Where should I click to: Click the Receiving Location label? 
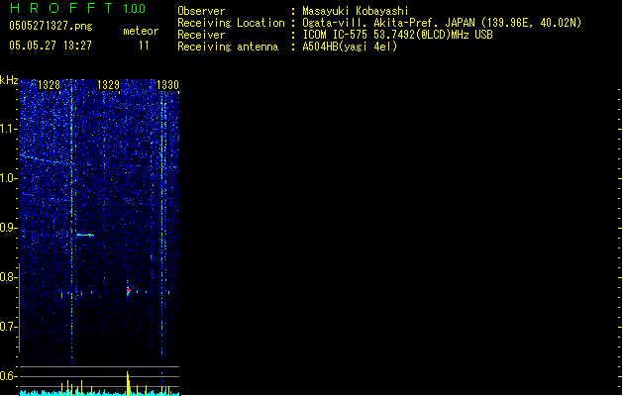(x=231, y=23)
